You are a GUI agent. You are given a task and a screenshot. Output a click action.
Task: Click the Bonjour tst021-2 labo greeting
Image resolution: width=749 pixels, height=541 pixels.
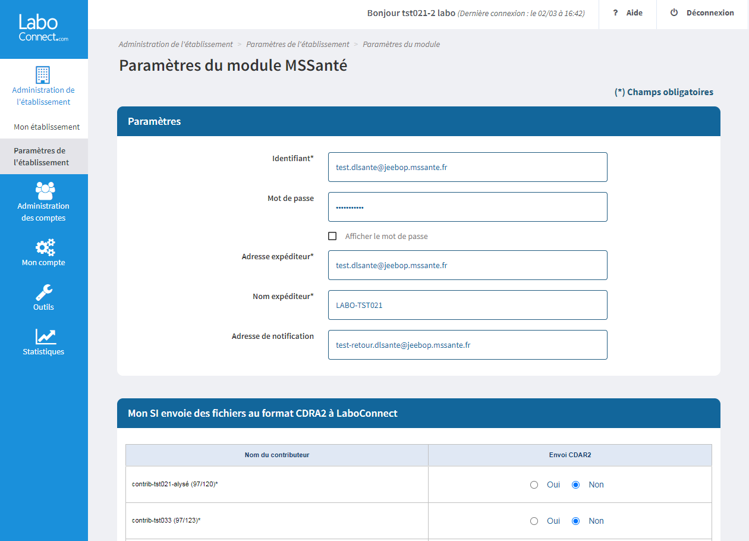pyautogui.click(x=411, y=12)
